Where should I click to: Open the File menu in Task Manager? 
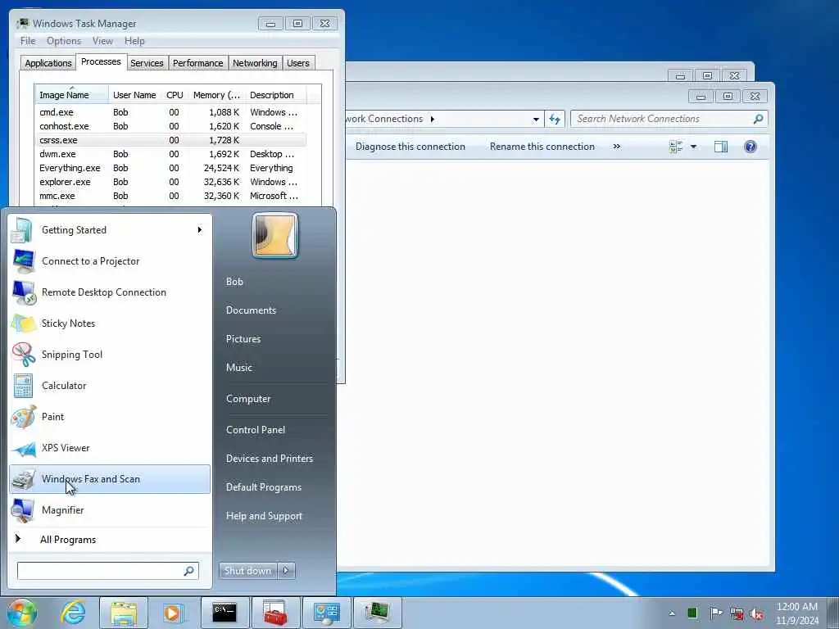28,41
